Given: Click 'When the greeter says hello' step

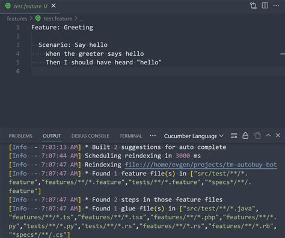Looking at the screenshot, I should tap(95, 53).
